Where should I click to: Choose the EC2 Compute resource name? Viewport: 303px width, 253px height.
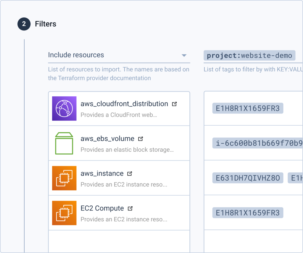(x=102, y=208)
